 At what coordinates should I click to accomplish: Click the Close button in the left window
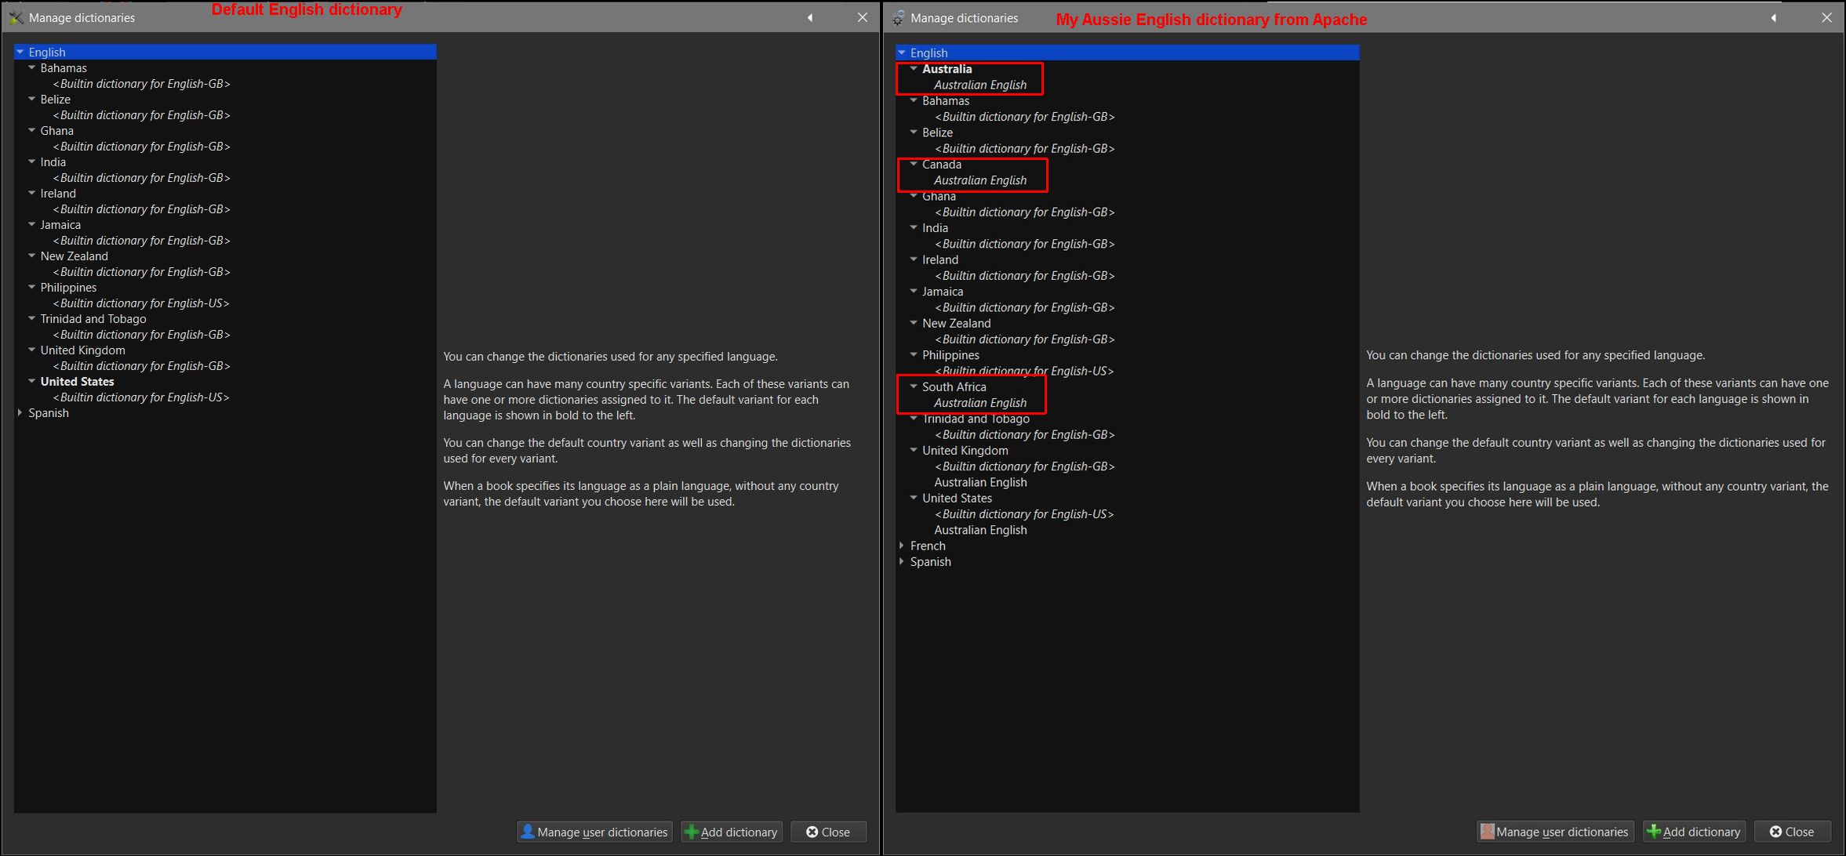tap(828, 832)
